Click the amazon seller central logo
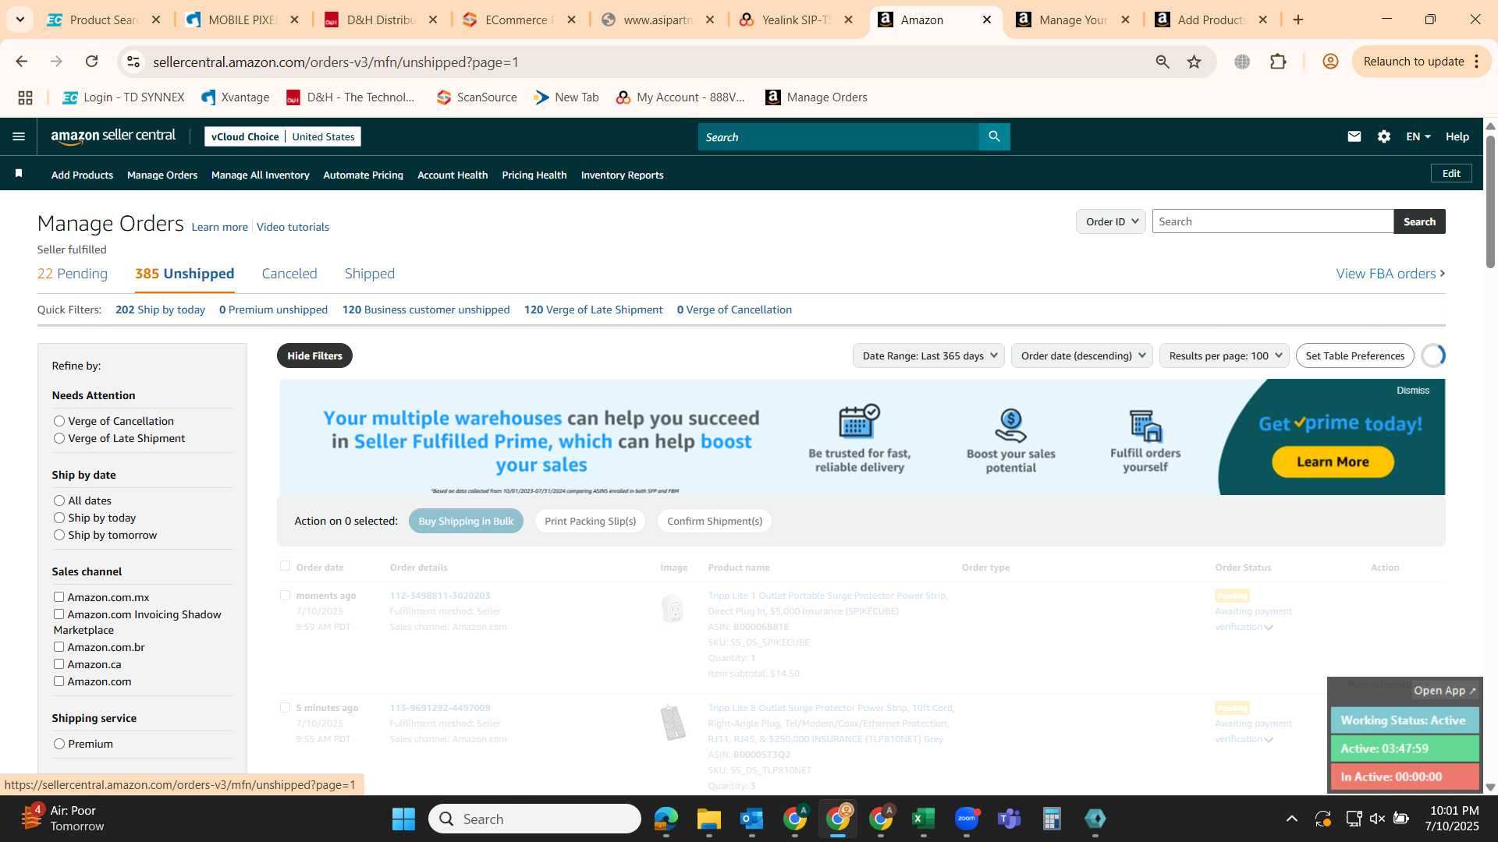1498x842 pixels. (113, 136)
